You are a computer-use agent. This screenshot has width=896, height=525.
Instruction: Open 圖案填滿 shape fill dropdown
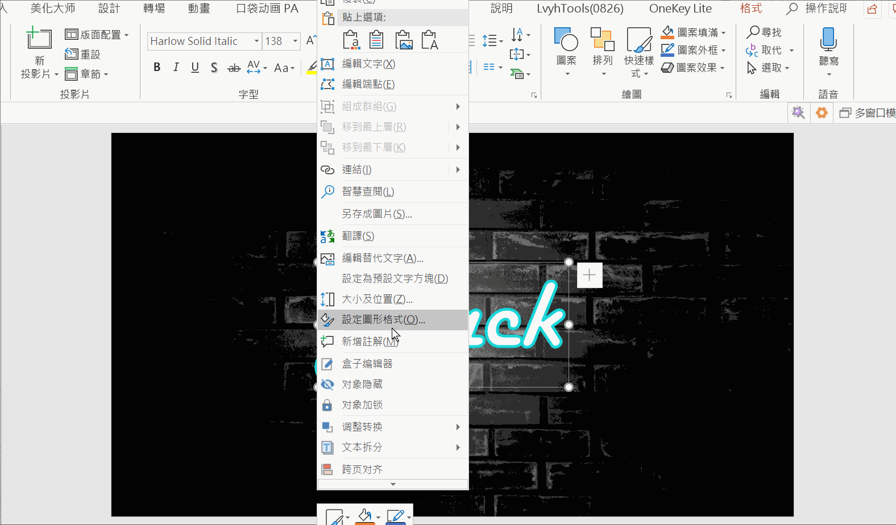[x=694, y=32]
